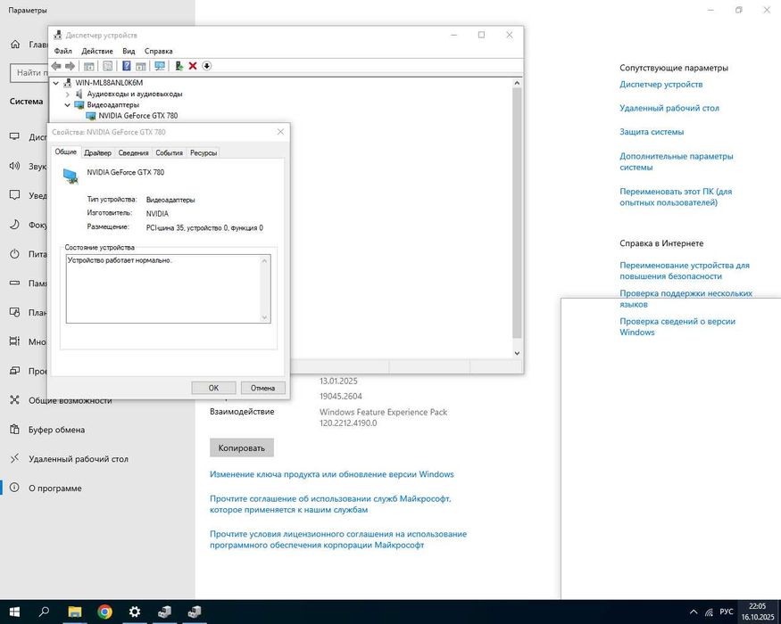Open Изменение ключа продукта link
This screenshot has width=781, height=624.
[332, 474]
